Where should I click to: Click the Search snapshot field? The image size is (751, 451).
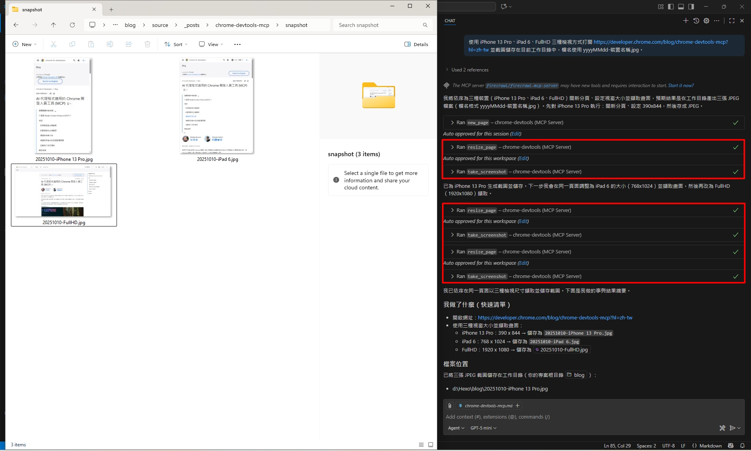[x=377, y=25]
